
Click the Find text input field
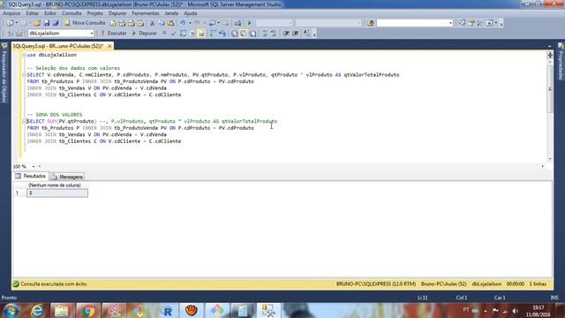[412, 23]
